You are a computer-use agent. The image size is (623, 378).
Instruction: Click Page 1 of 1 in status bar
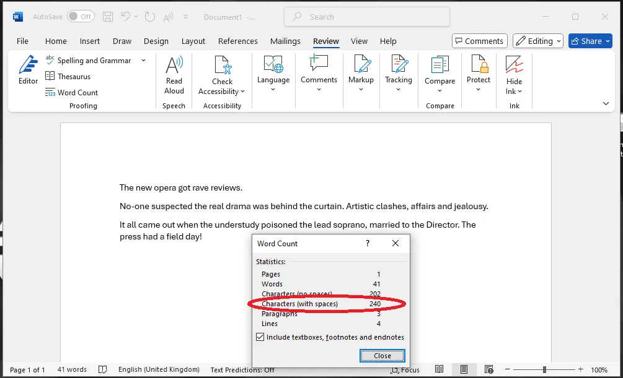pos(27,370)
